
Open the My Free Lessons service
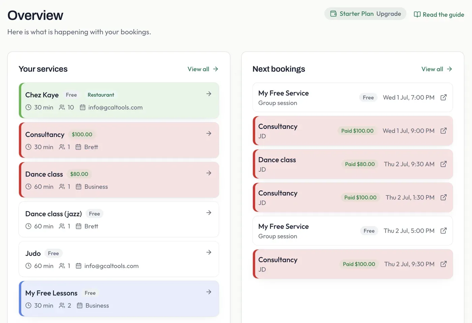click(119, 299)
